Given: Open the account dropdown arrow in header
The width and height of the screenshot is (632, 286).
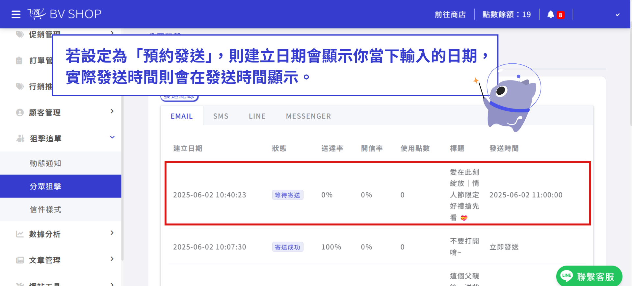Looking at the screenshot, I should pyautogui.click(x=618, y=15).
